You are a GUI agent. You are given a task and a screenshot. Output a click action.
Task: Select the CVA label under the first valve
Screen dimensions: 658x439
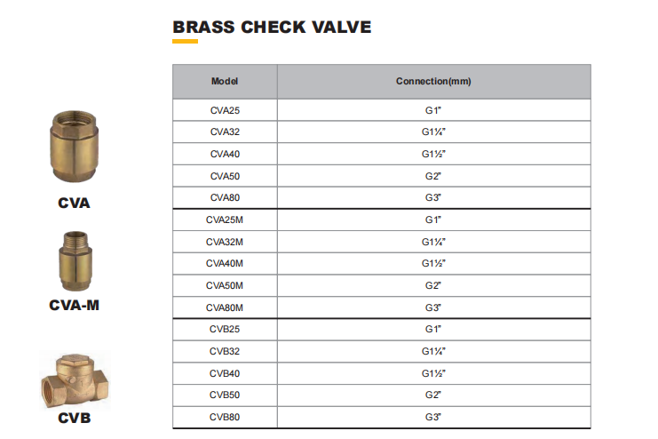pyautogui.click(x=74, y=203)
